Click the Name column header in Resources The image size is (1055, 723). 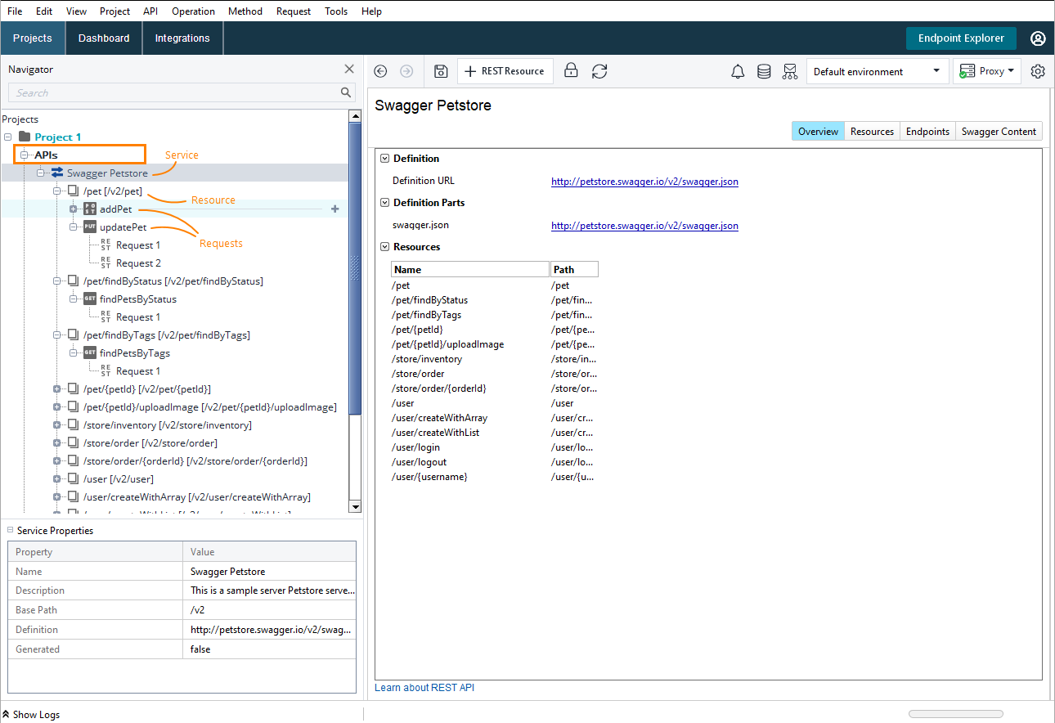click(x=470, y=269)
